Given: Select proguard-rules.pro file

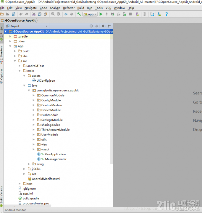Looking at the screenshot, I should pos(34,203).
